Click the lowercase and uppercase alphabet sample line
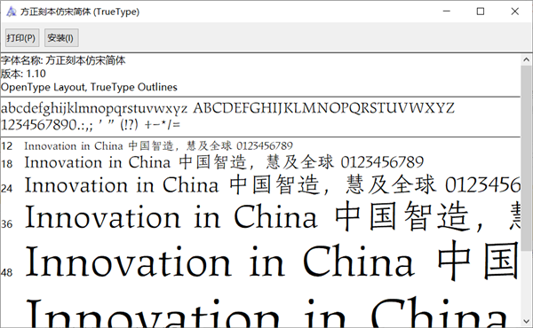The height and width of the screenshot is (328, 533). pyautogui.click(x=227, y=108)
